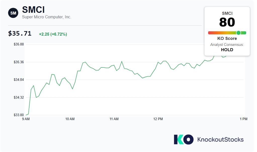Click the Super Micro Computer, Inc. subtitle
The height and width of the screenshot is (152, 257).
tap(47, 17)
